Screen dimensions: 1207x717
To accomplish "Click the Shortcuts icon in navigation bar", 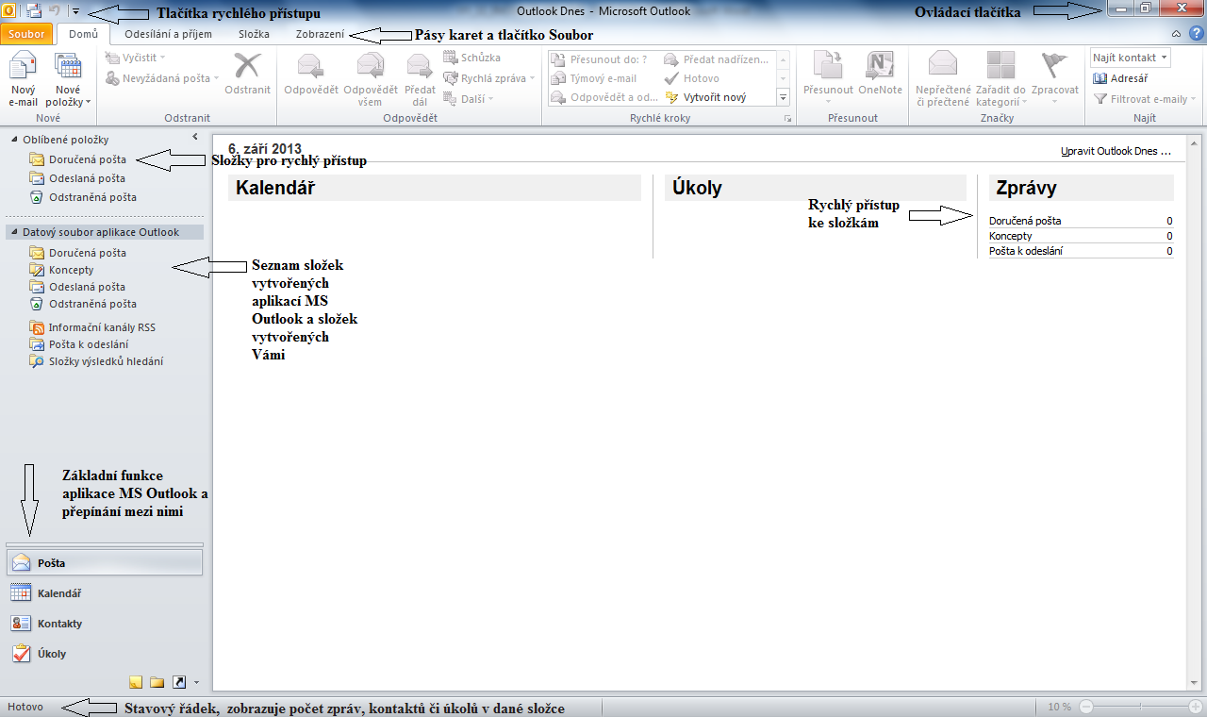I will [x=178, y=682].
